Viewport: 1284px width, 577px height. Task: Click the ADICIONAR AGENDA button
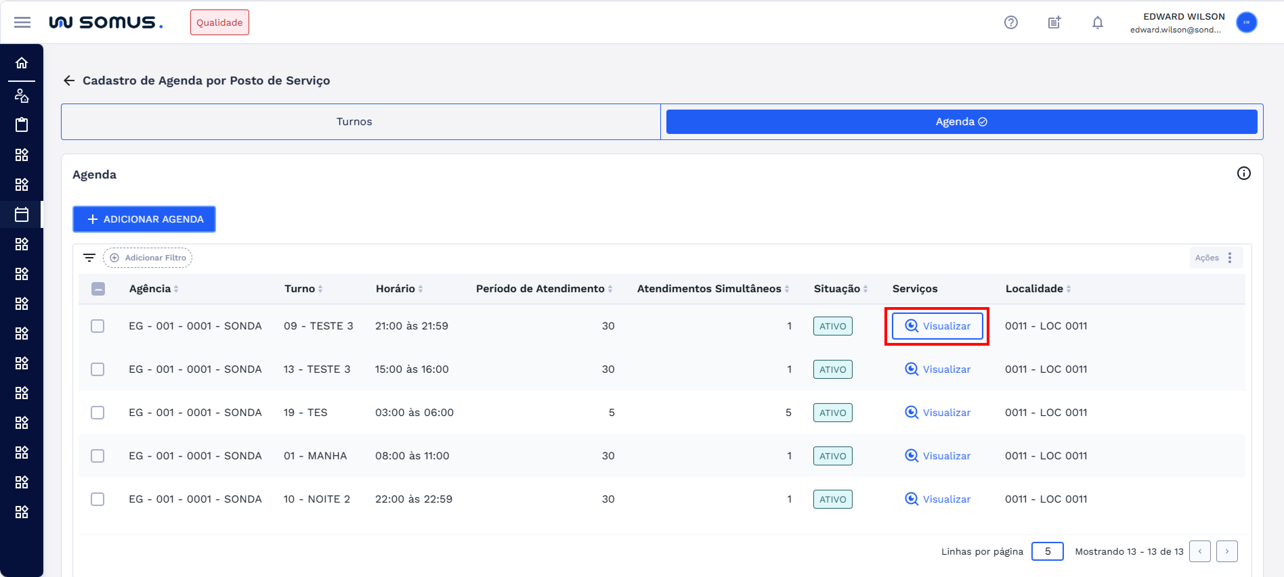click(144, 219)
